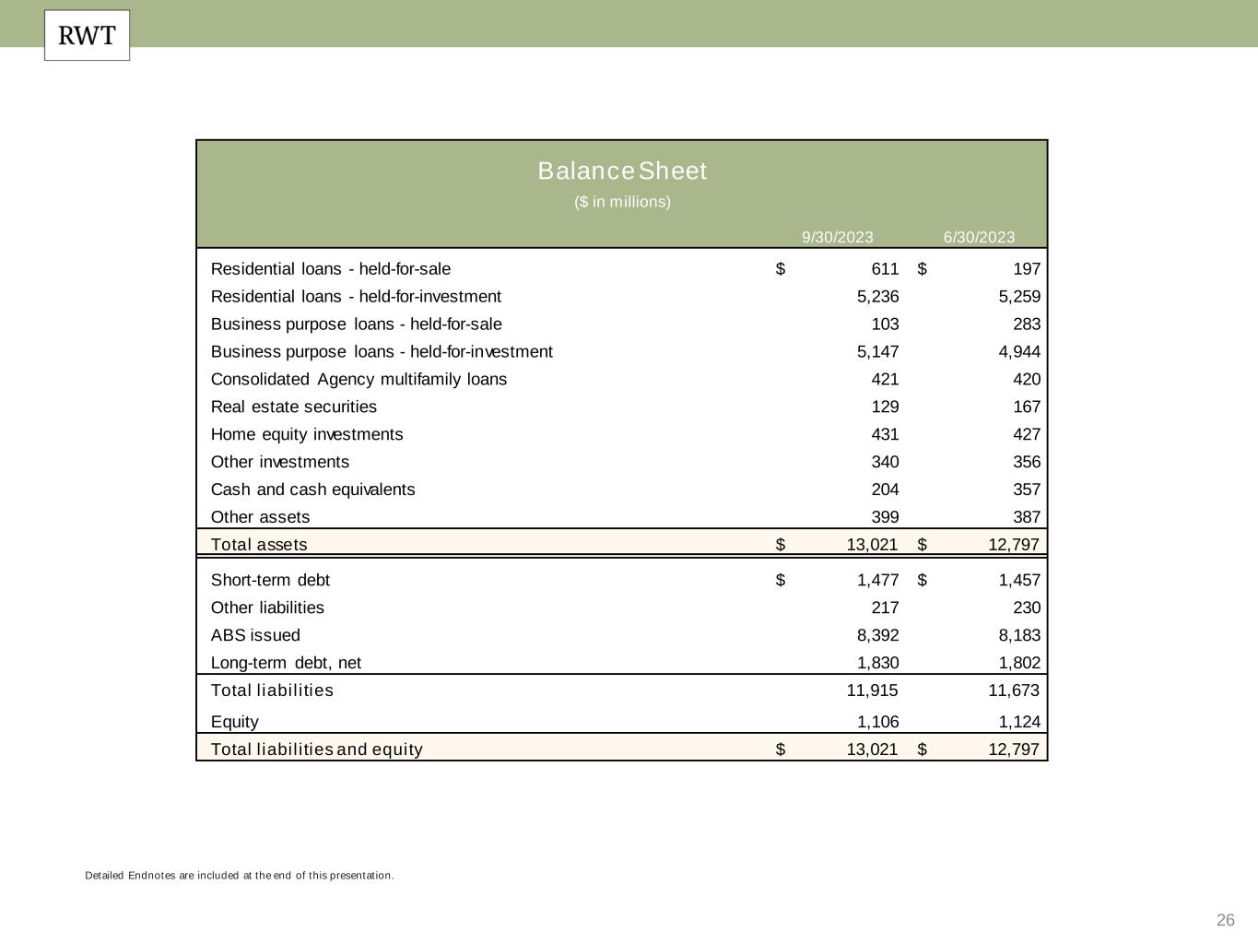Select the 6/30/2023 column header
Image resolution: width=1258 pixels, height=944 pixels.
(x=979, y=237)
